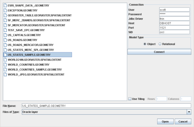Click the icon beside US_CAPITALS.GEOMETRY
Screen dimensions: 194x127
pyautogui.click(x=5, y=35)
